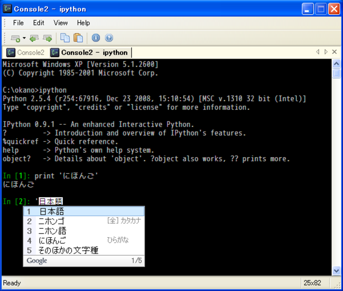Click the Microsoft Windows XP version line
Viewport: 343px width, 291px height.
click(x=80, y=64)
